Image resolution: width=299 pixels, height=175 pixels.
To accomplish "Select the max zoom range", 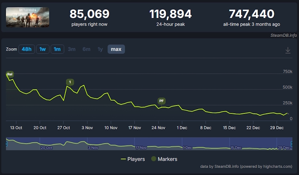I will click(x=116, y=49).
